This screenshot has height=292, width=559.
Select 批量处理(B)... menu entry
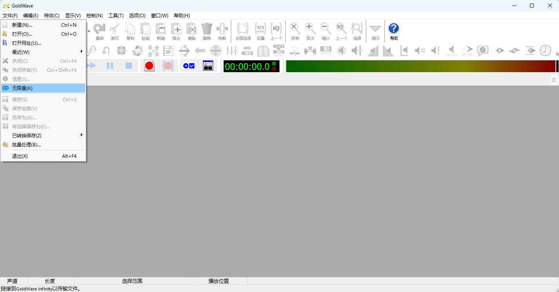pyautogui.click(x=43, y=144)
